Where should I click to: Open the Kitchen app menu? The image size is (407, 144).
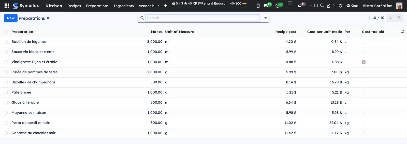coord(54,6)
